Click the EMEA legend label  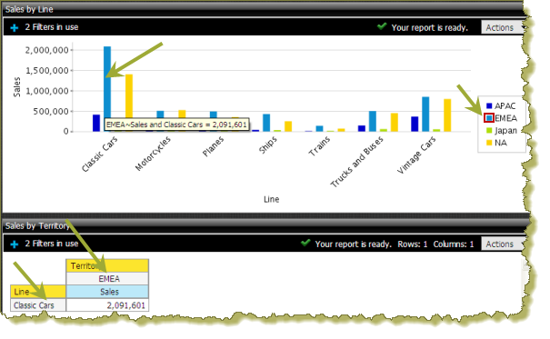[x=505, y=118]
